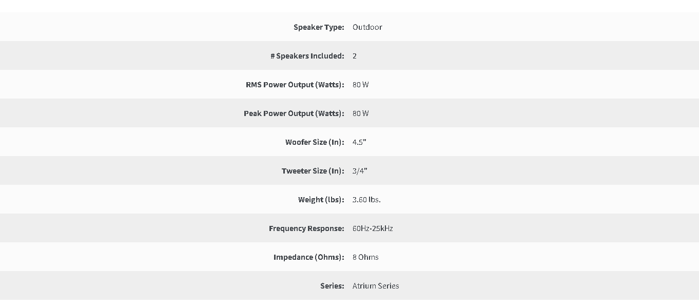Select the 60Hz-25kHz frequency value
The image size is (699, 307).
click(373, 228)
